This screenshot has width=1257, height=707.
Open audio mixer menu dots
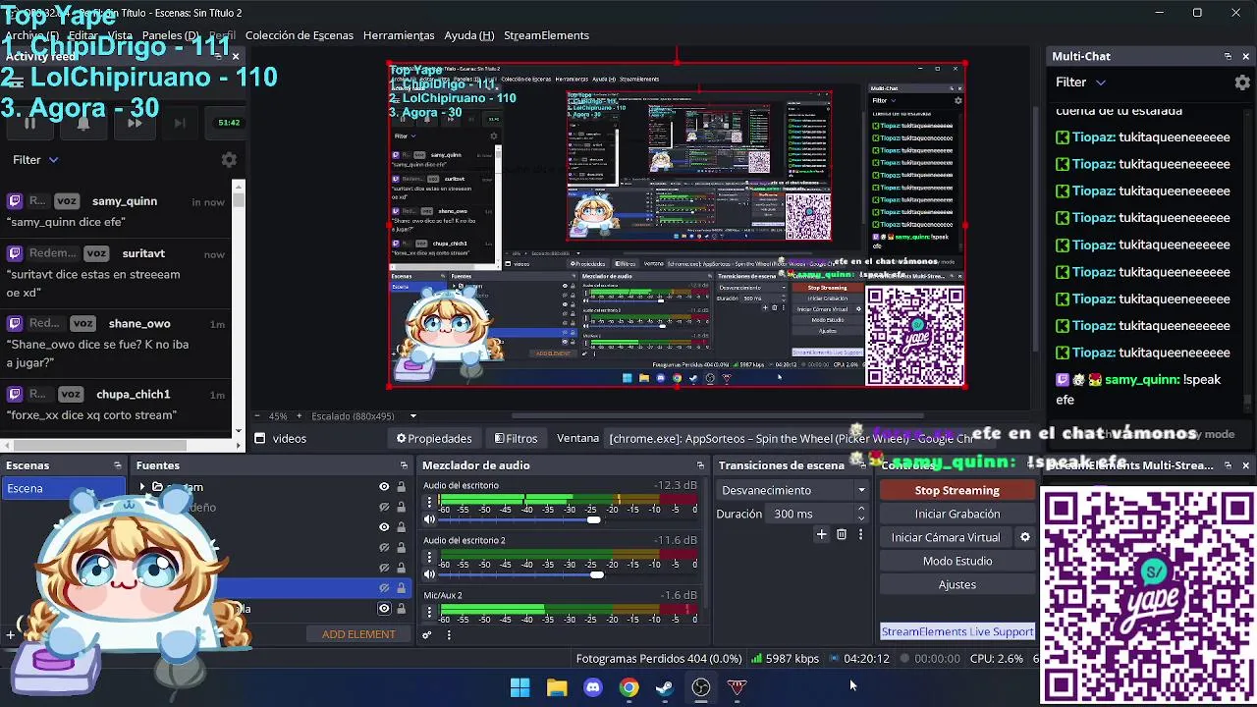[x=449, y=634]
